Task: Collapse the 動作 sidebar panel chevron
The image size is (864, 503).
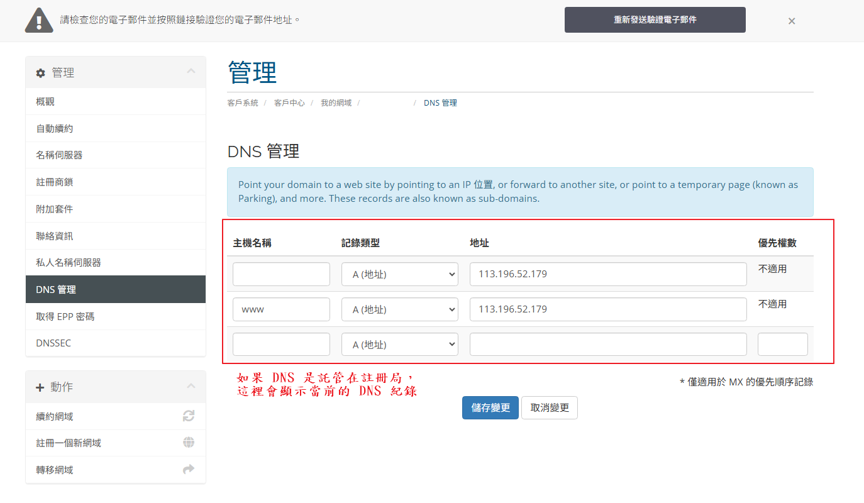Action: click(191, 386)
